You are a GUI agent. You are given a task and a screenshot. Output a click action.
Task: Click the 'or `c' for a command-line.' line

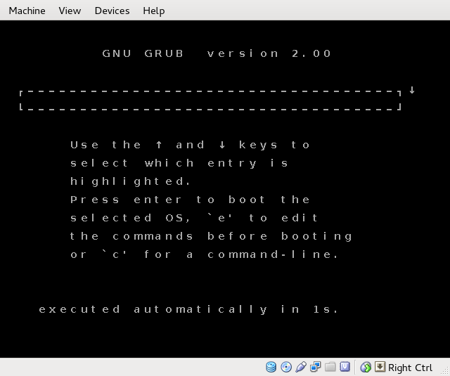tap(205, 254)
